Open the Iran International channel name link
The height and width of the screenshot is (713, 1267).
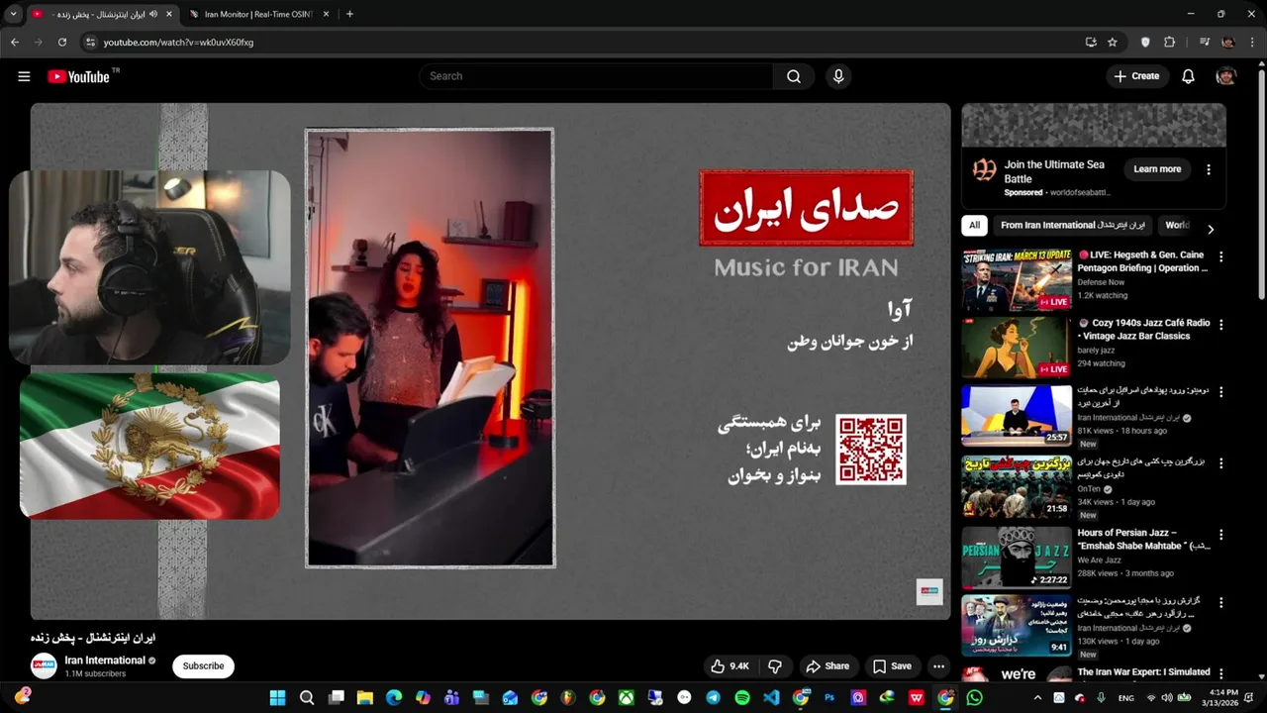pyautogui.click(x=105, y=661)
